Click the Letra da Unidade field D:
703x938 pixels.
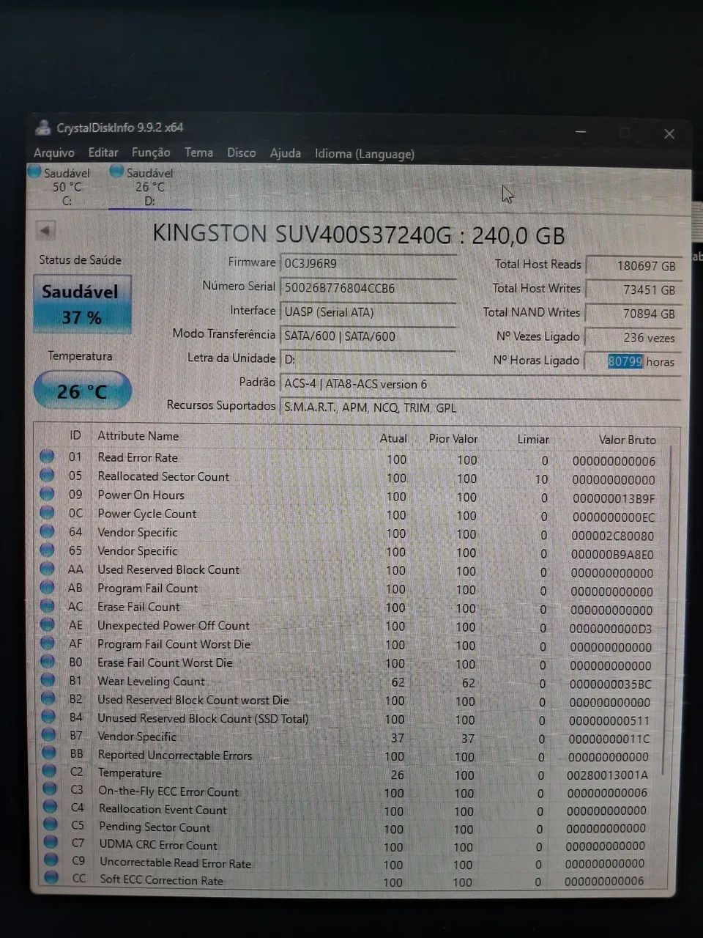click(x=368, y=360)
